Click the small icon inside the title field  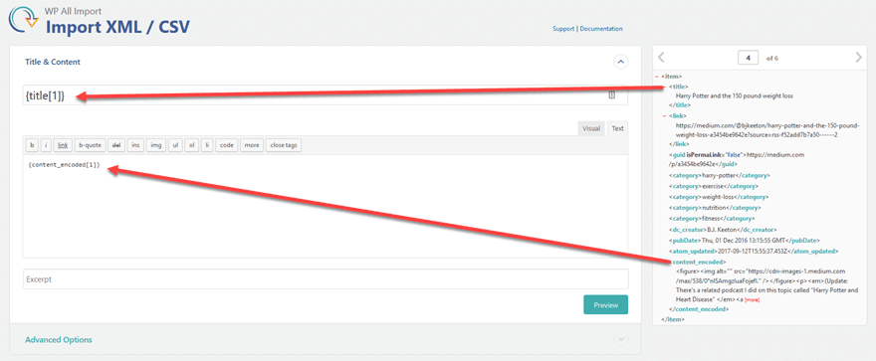click(x=612, y=94)
